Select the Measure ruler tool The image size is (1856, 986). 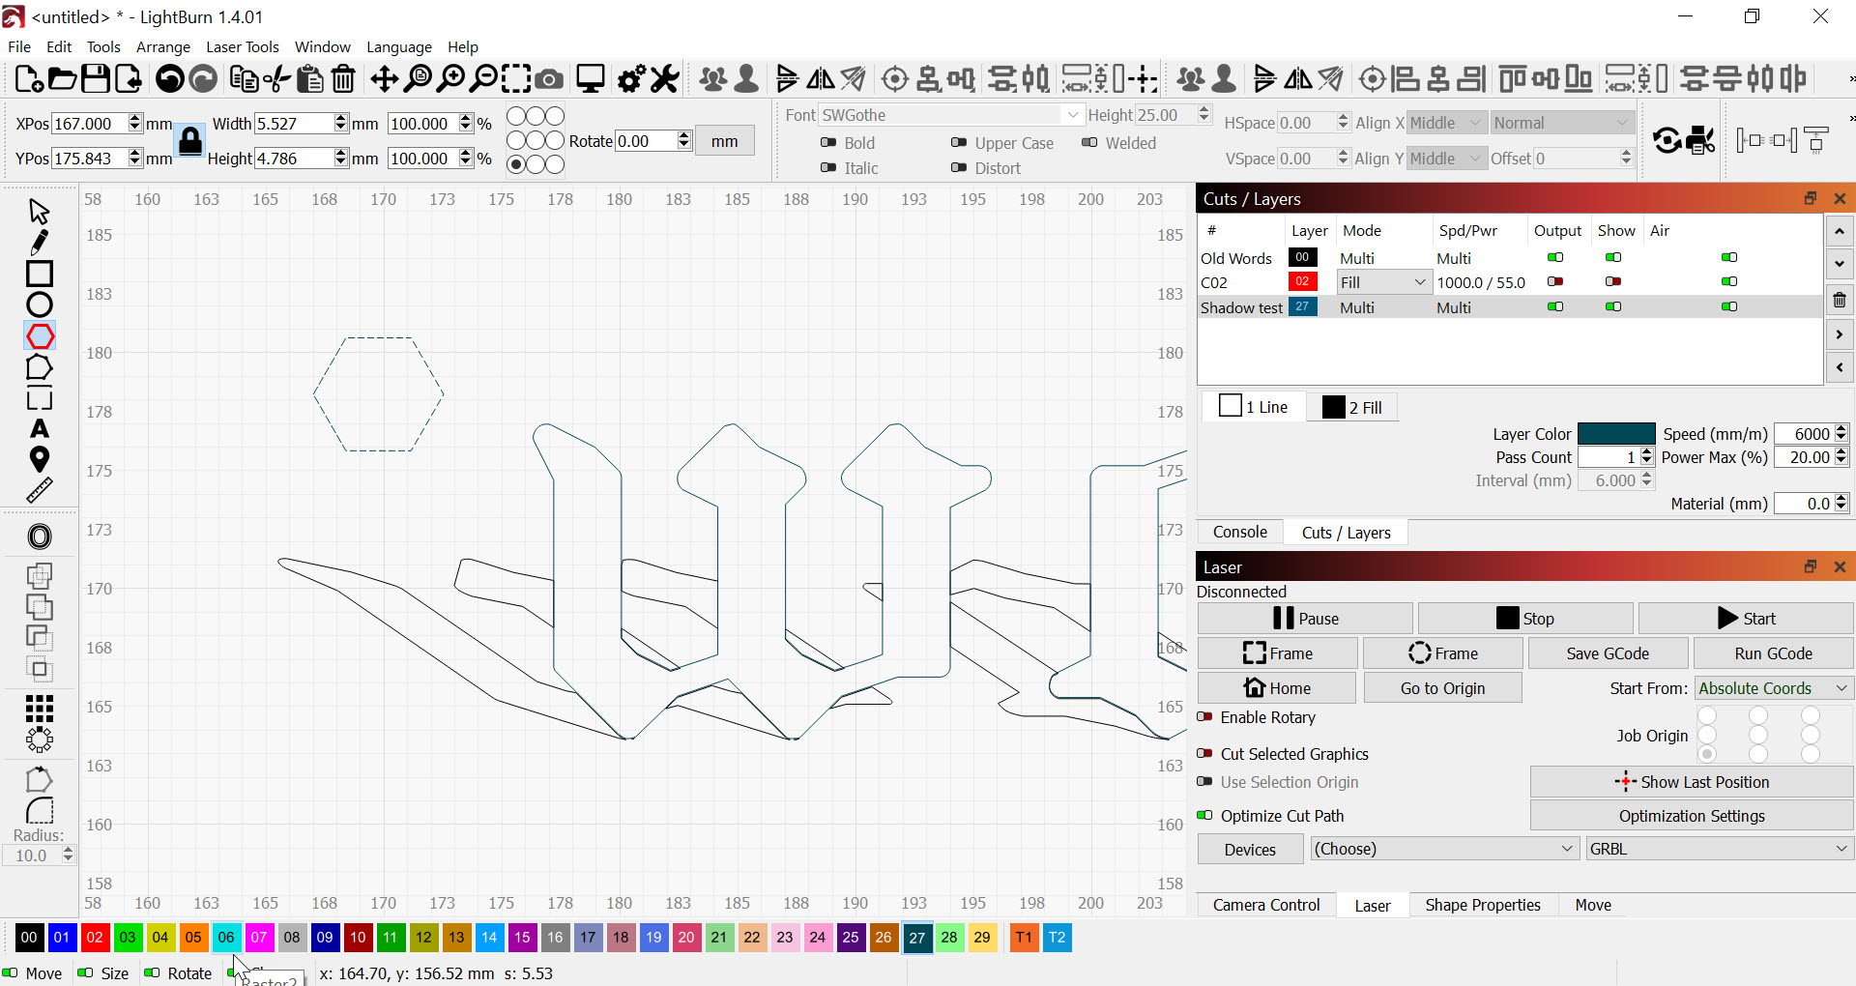pos(40,490)
